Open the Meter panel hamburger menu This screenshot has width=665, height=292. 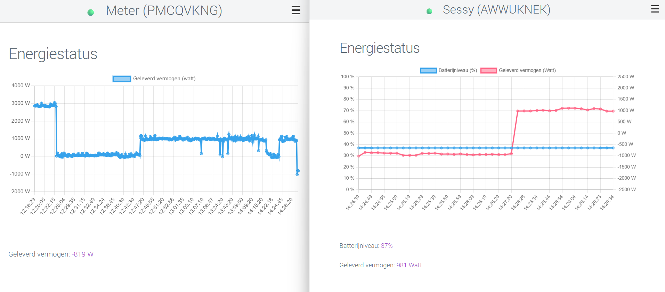[296, 10]
